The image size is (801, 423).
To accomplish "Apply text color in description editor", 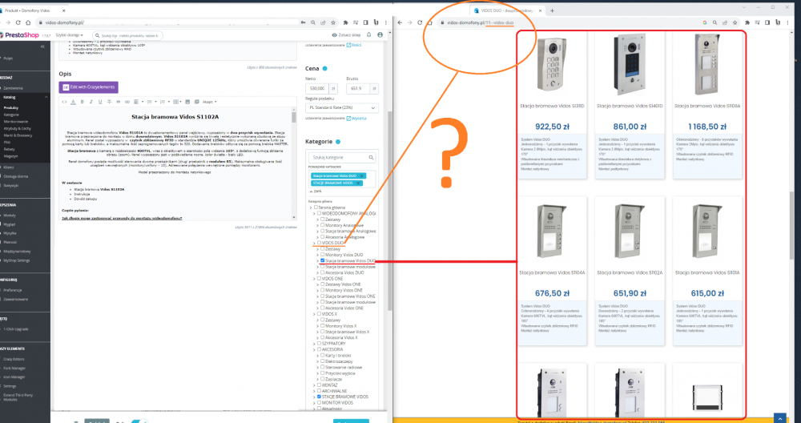I will [73, 102].
